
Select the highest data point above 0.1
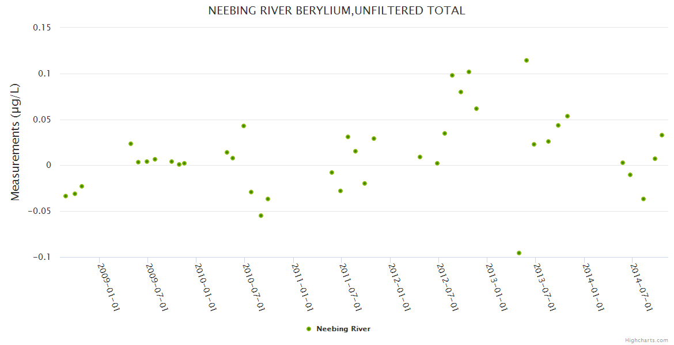point(527,60)
